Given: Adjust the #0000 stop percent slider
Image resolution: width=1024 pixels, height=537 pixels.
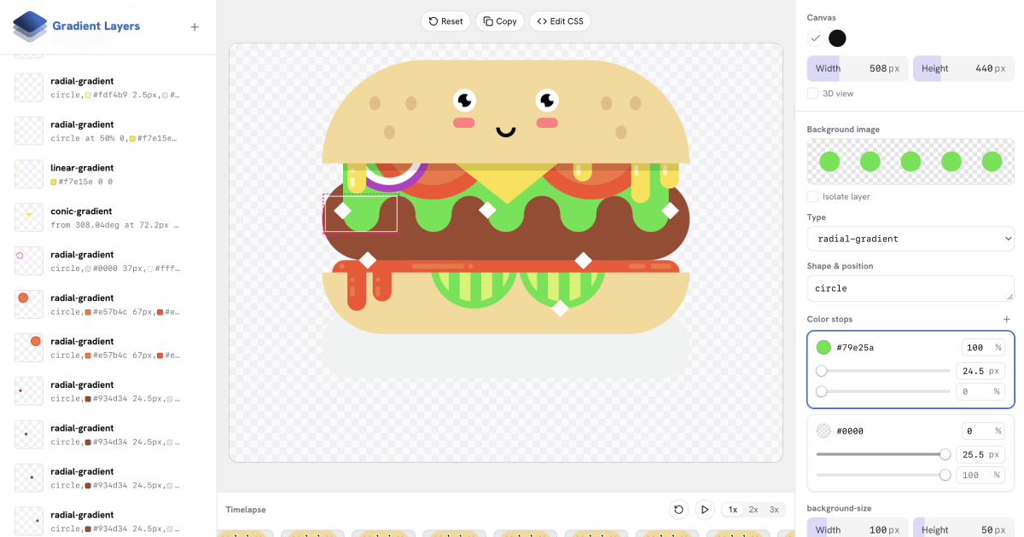Looking at the screenshot, I should [883, 475].
